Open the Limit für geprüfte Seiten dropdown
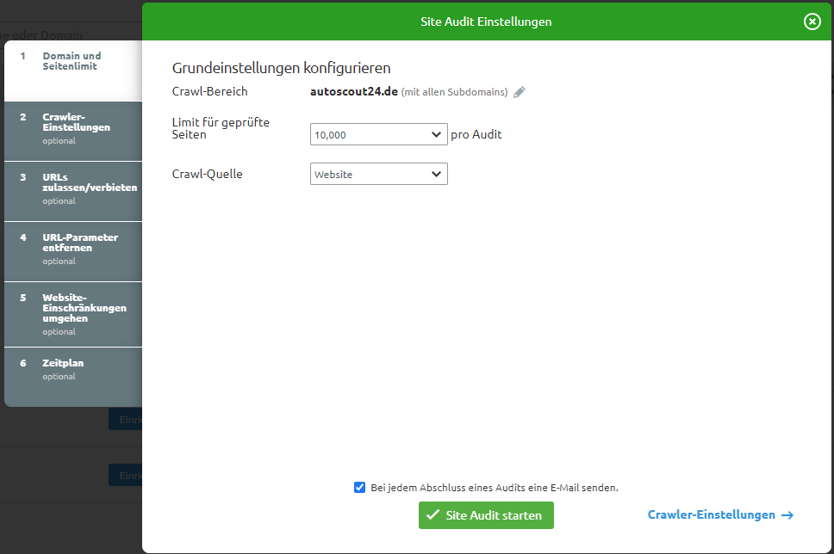Screen dimensions: 834x554 click(x=378, y=134)
